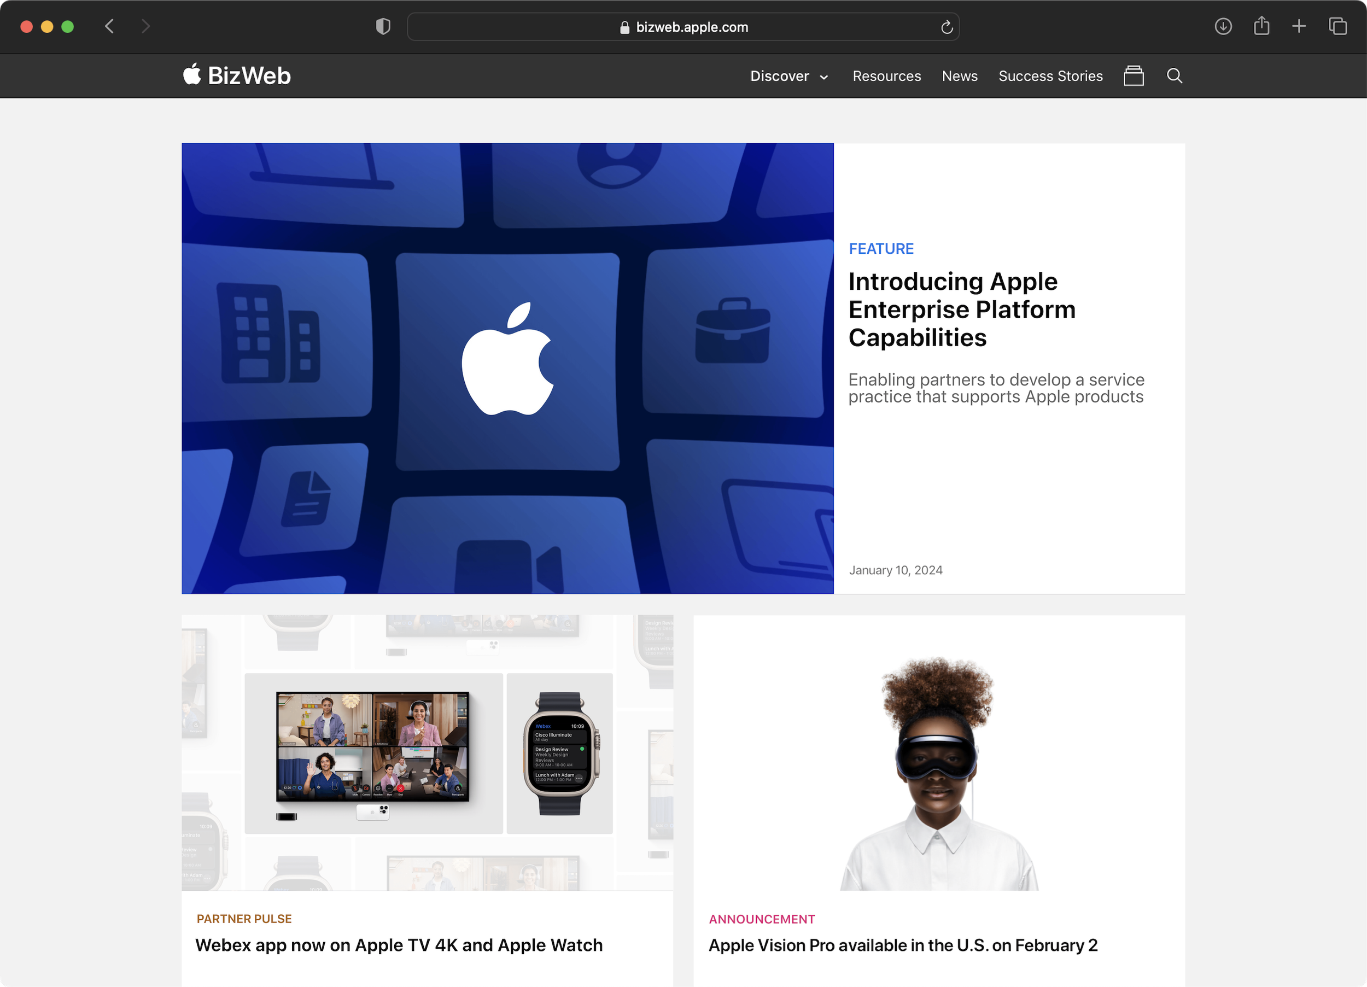The image size is (1367, 987).
Task: Open a new tab with plus icon
Action: point(1299,27)
